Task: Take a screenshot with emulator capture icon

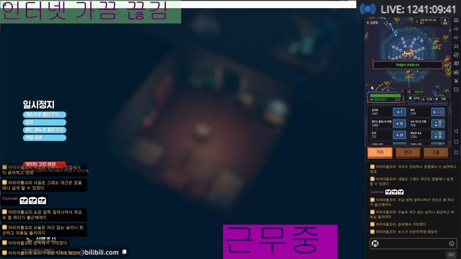Action: coord(456,64)
